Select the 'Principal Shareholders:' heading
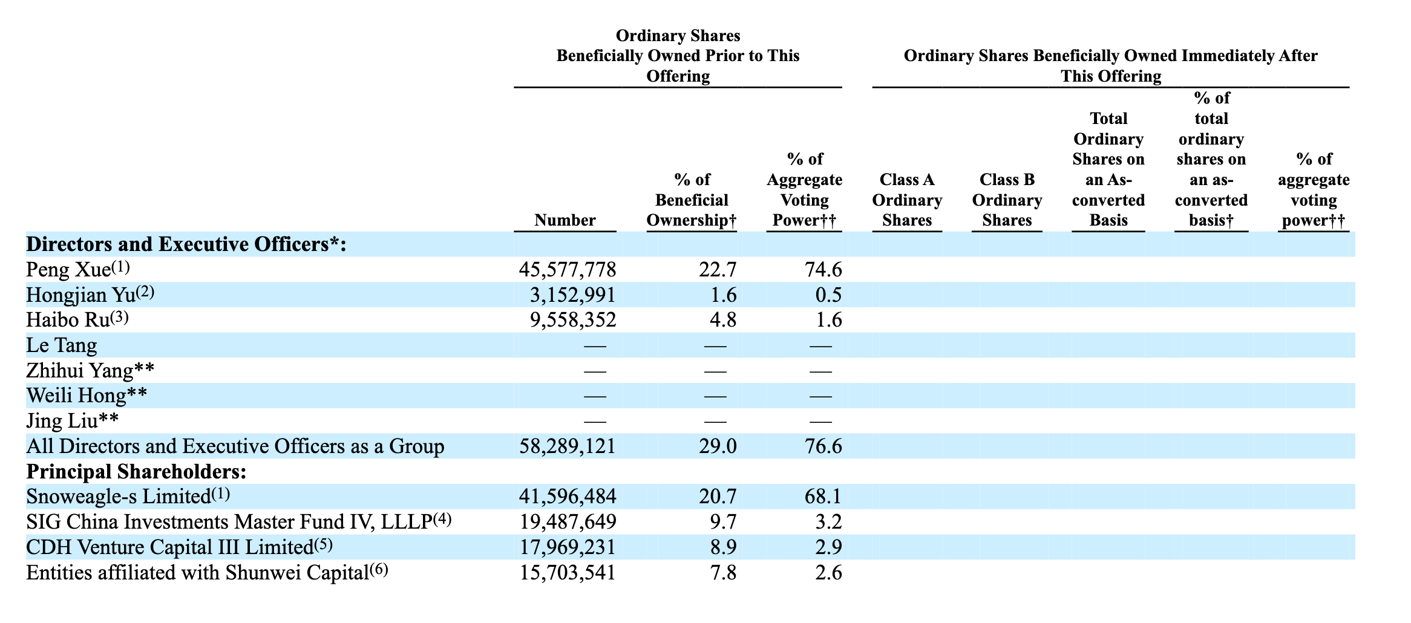The width and height of the screenshot is (1411, 623). click(137, 472)
